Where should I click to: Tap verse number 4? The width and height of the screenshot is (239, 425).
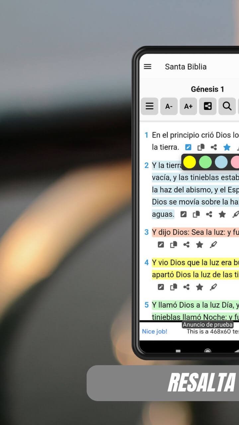tap(146, 263)
